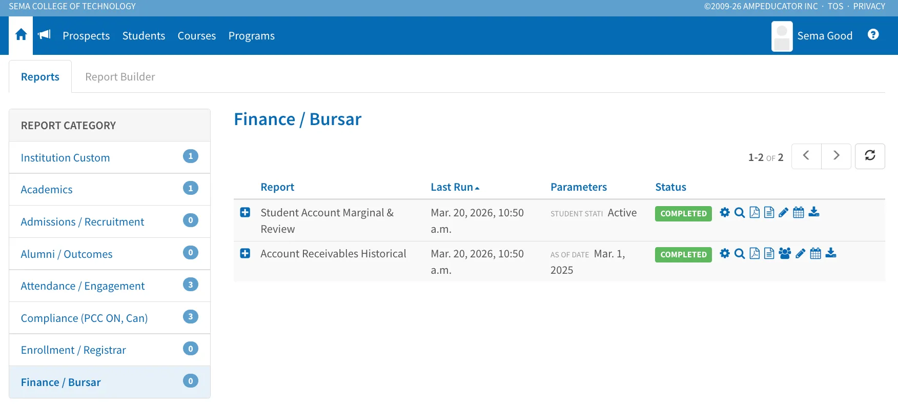
Task: Open the Sema Good user profile
Action: tap(812, 36)
